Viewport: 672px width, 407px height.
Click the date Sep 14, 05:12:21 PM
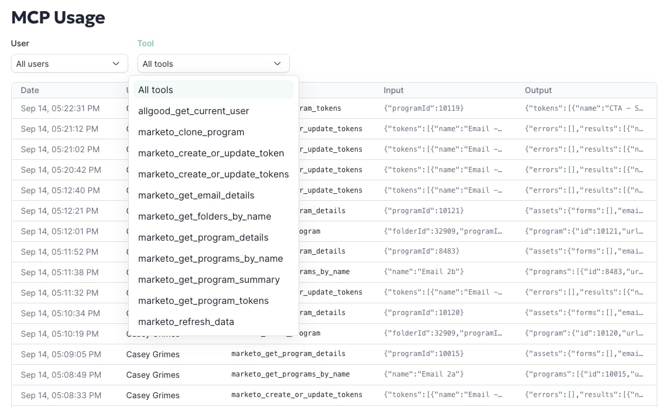[x=60, y=211]
